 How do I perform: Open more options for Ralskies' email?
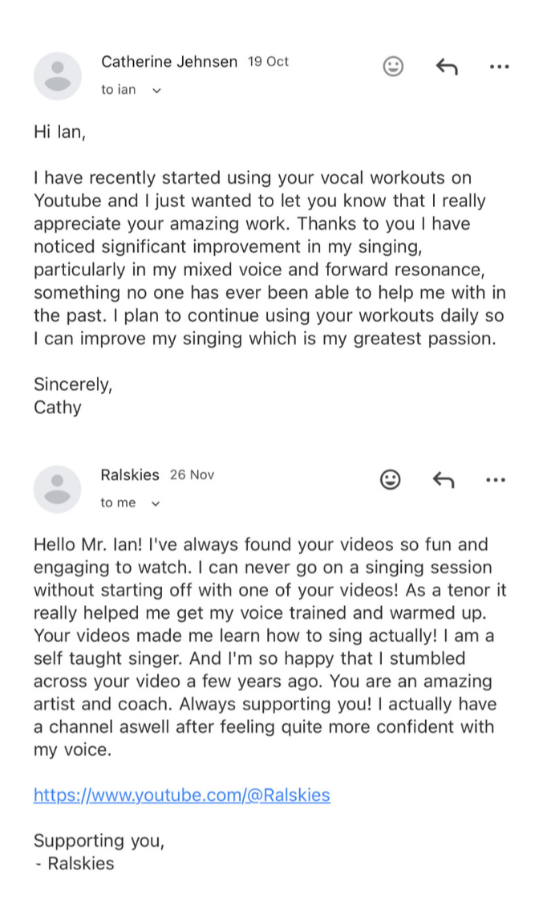point(496,480)
